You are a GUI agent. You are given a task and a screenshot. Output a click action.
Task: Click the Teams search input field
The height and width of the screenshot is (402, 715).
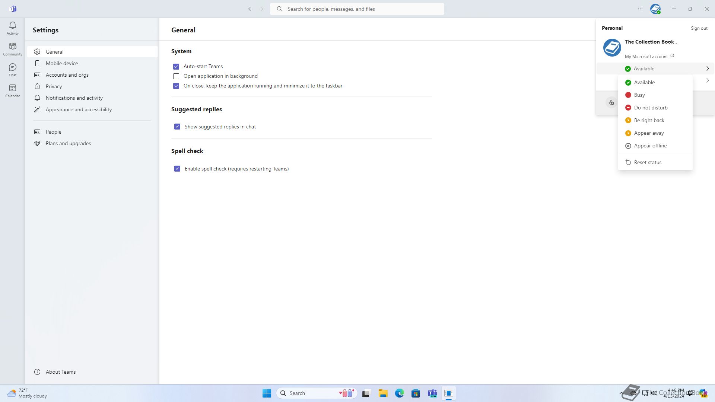click(x=357, y=9)
